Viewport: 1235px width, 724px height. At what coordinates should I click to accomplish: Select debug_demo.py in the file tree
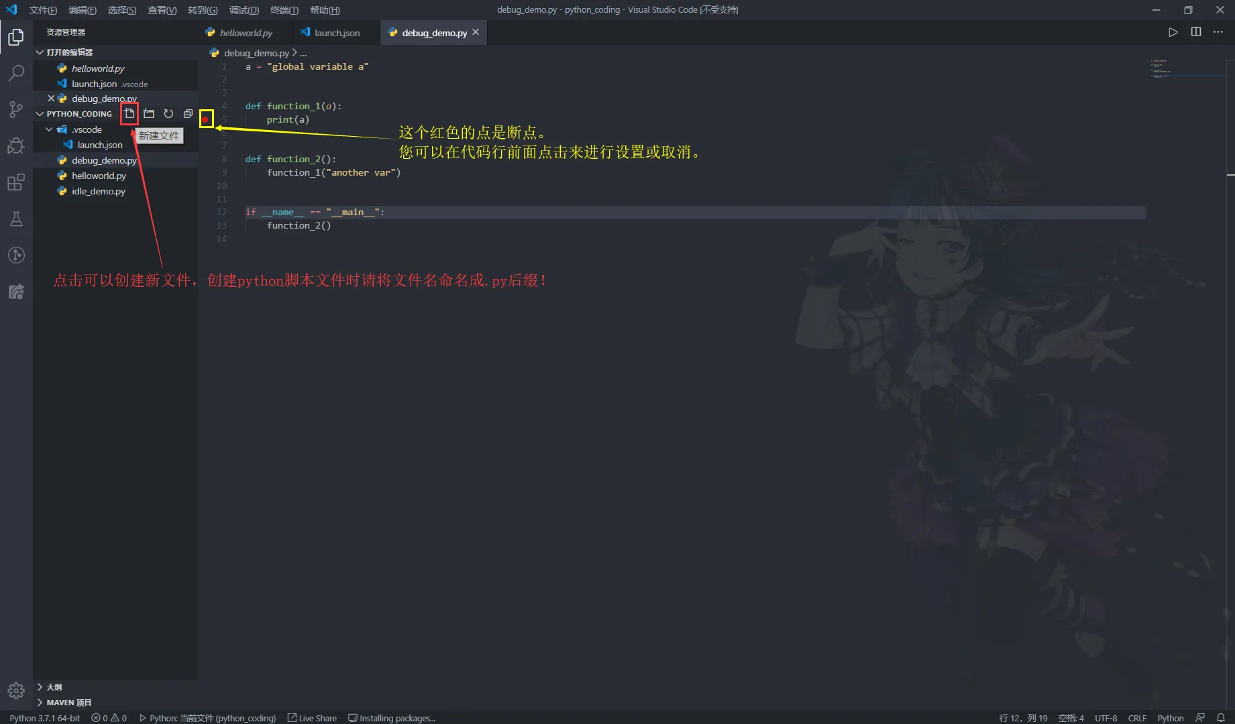click(104, 160)
